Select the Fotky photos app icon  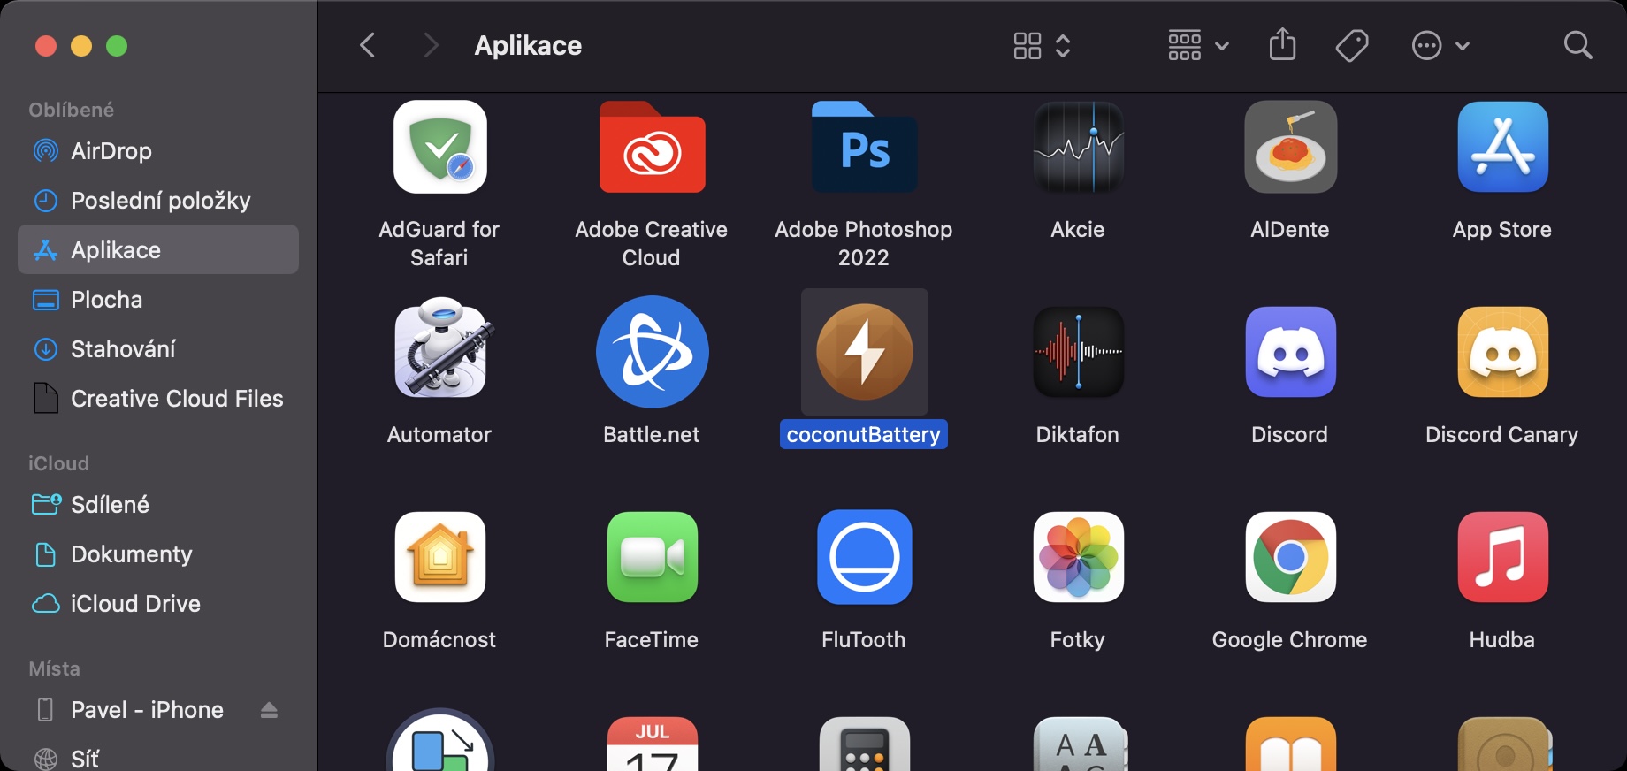tap(1079, 557)
